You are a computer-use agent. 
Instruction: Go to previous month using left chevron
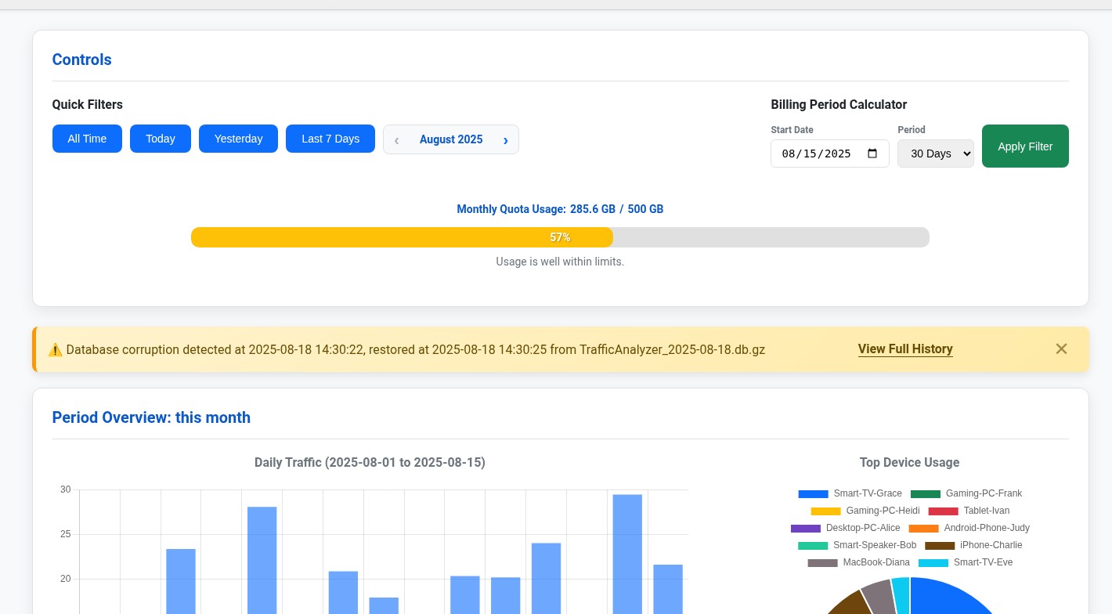coord(396,140)
